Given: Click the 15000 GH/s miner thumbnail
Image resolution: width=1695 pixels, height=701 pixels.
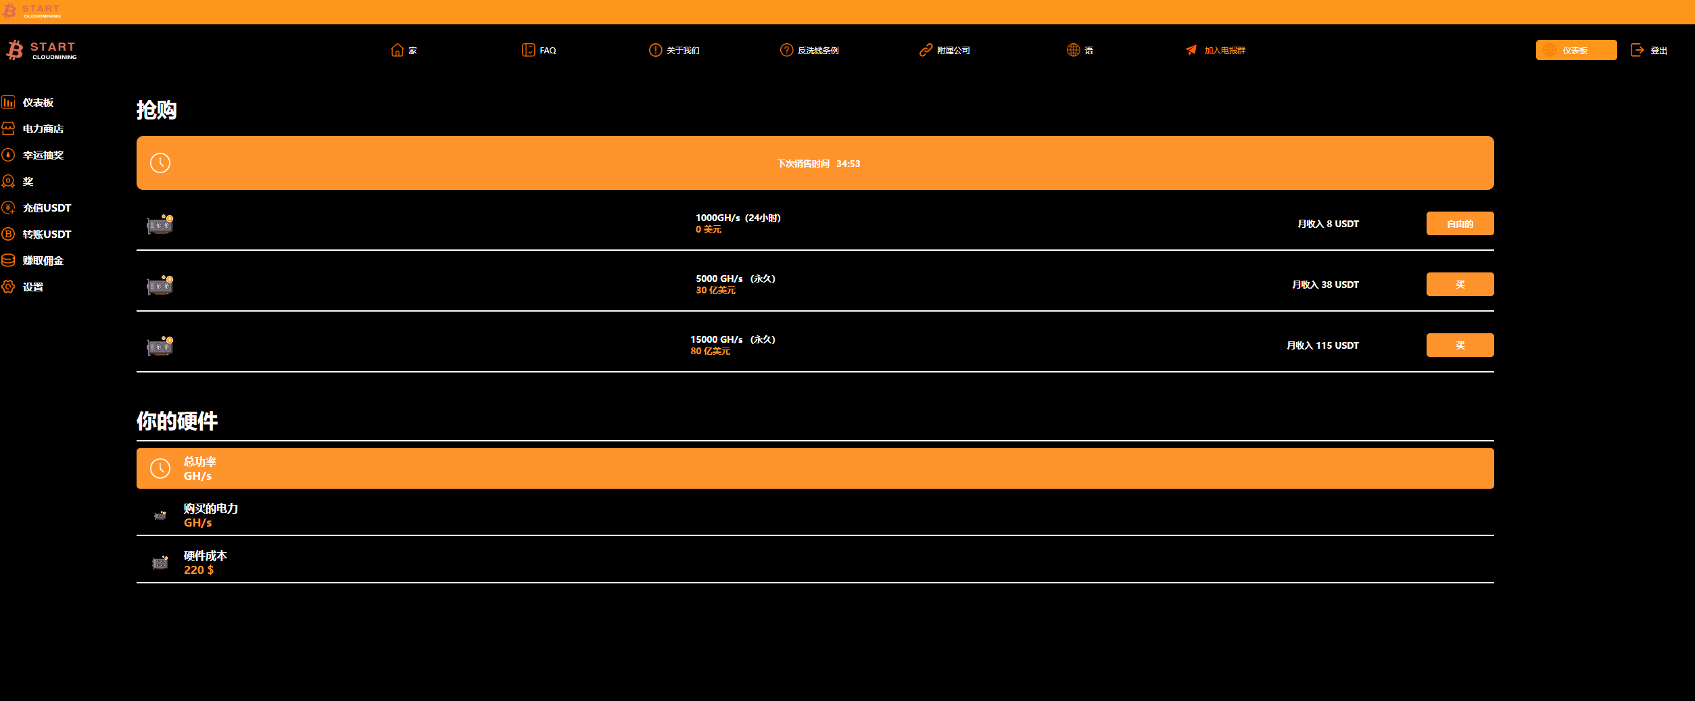Looking at the screenshot, I should click(x=160, y=345).
